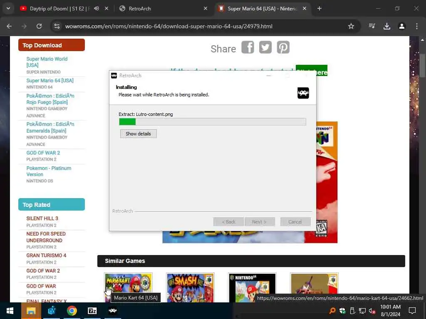
Task: Open Pokemon - Platinum Version link
Action: [49, 171]
